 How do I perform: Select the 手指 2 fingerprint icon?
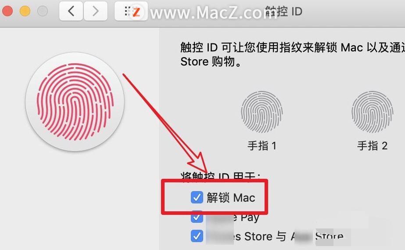pyautogui.click(x=372, y=112)
